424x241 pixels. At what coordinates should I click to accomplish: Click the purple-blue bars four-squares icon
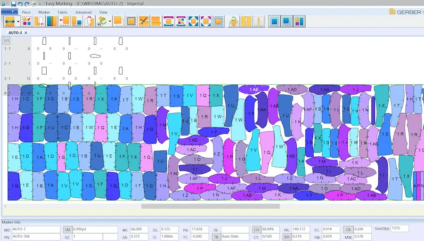181,21
